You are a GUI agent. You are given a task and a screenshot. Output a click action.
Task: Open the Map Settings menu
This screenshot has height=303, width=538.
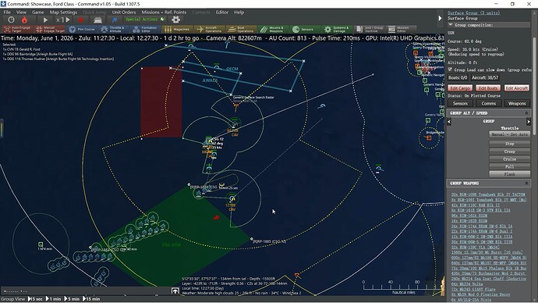pos(63,12)
